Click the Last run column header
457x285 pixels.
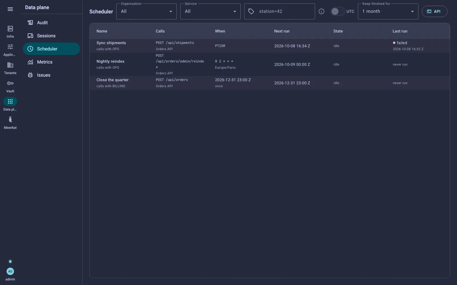click(400, 31)
